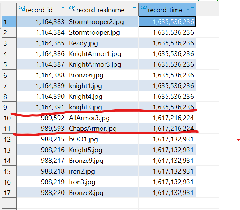Click record_time cell of AllArmor3.jpg row
Image resolution: width=240 pixels, height=210 pixels.
167,118
